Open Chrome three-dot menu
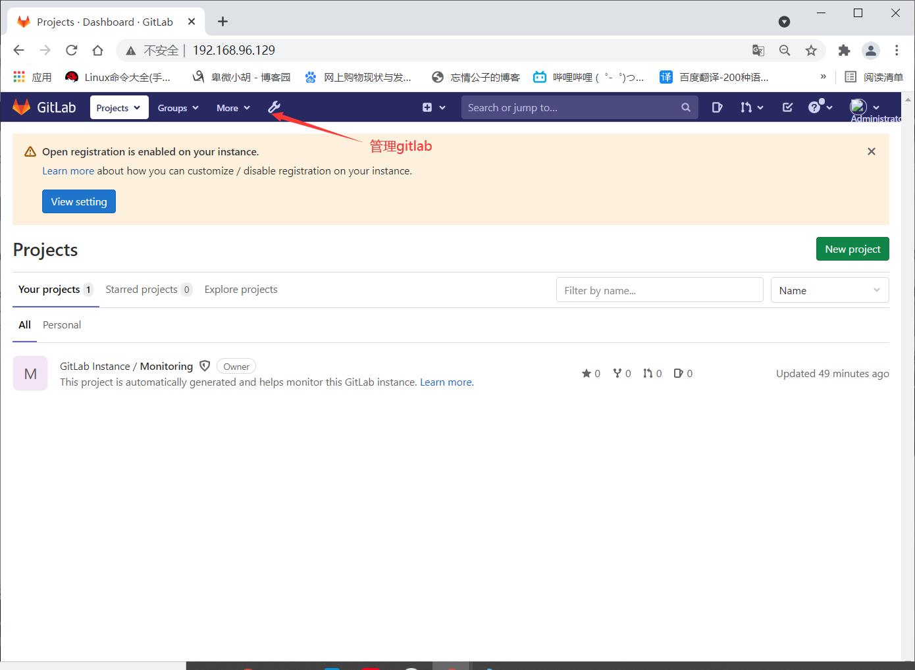This screenshot has width=915, height=670. pyautogui.click(x=897, y=50)
